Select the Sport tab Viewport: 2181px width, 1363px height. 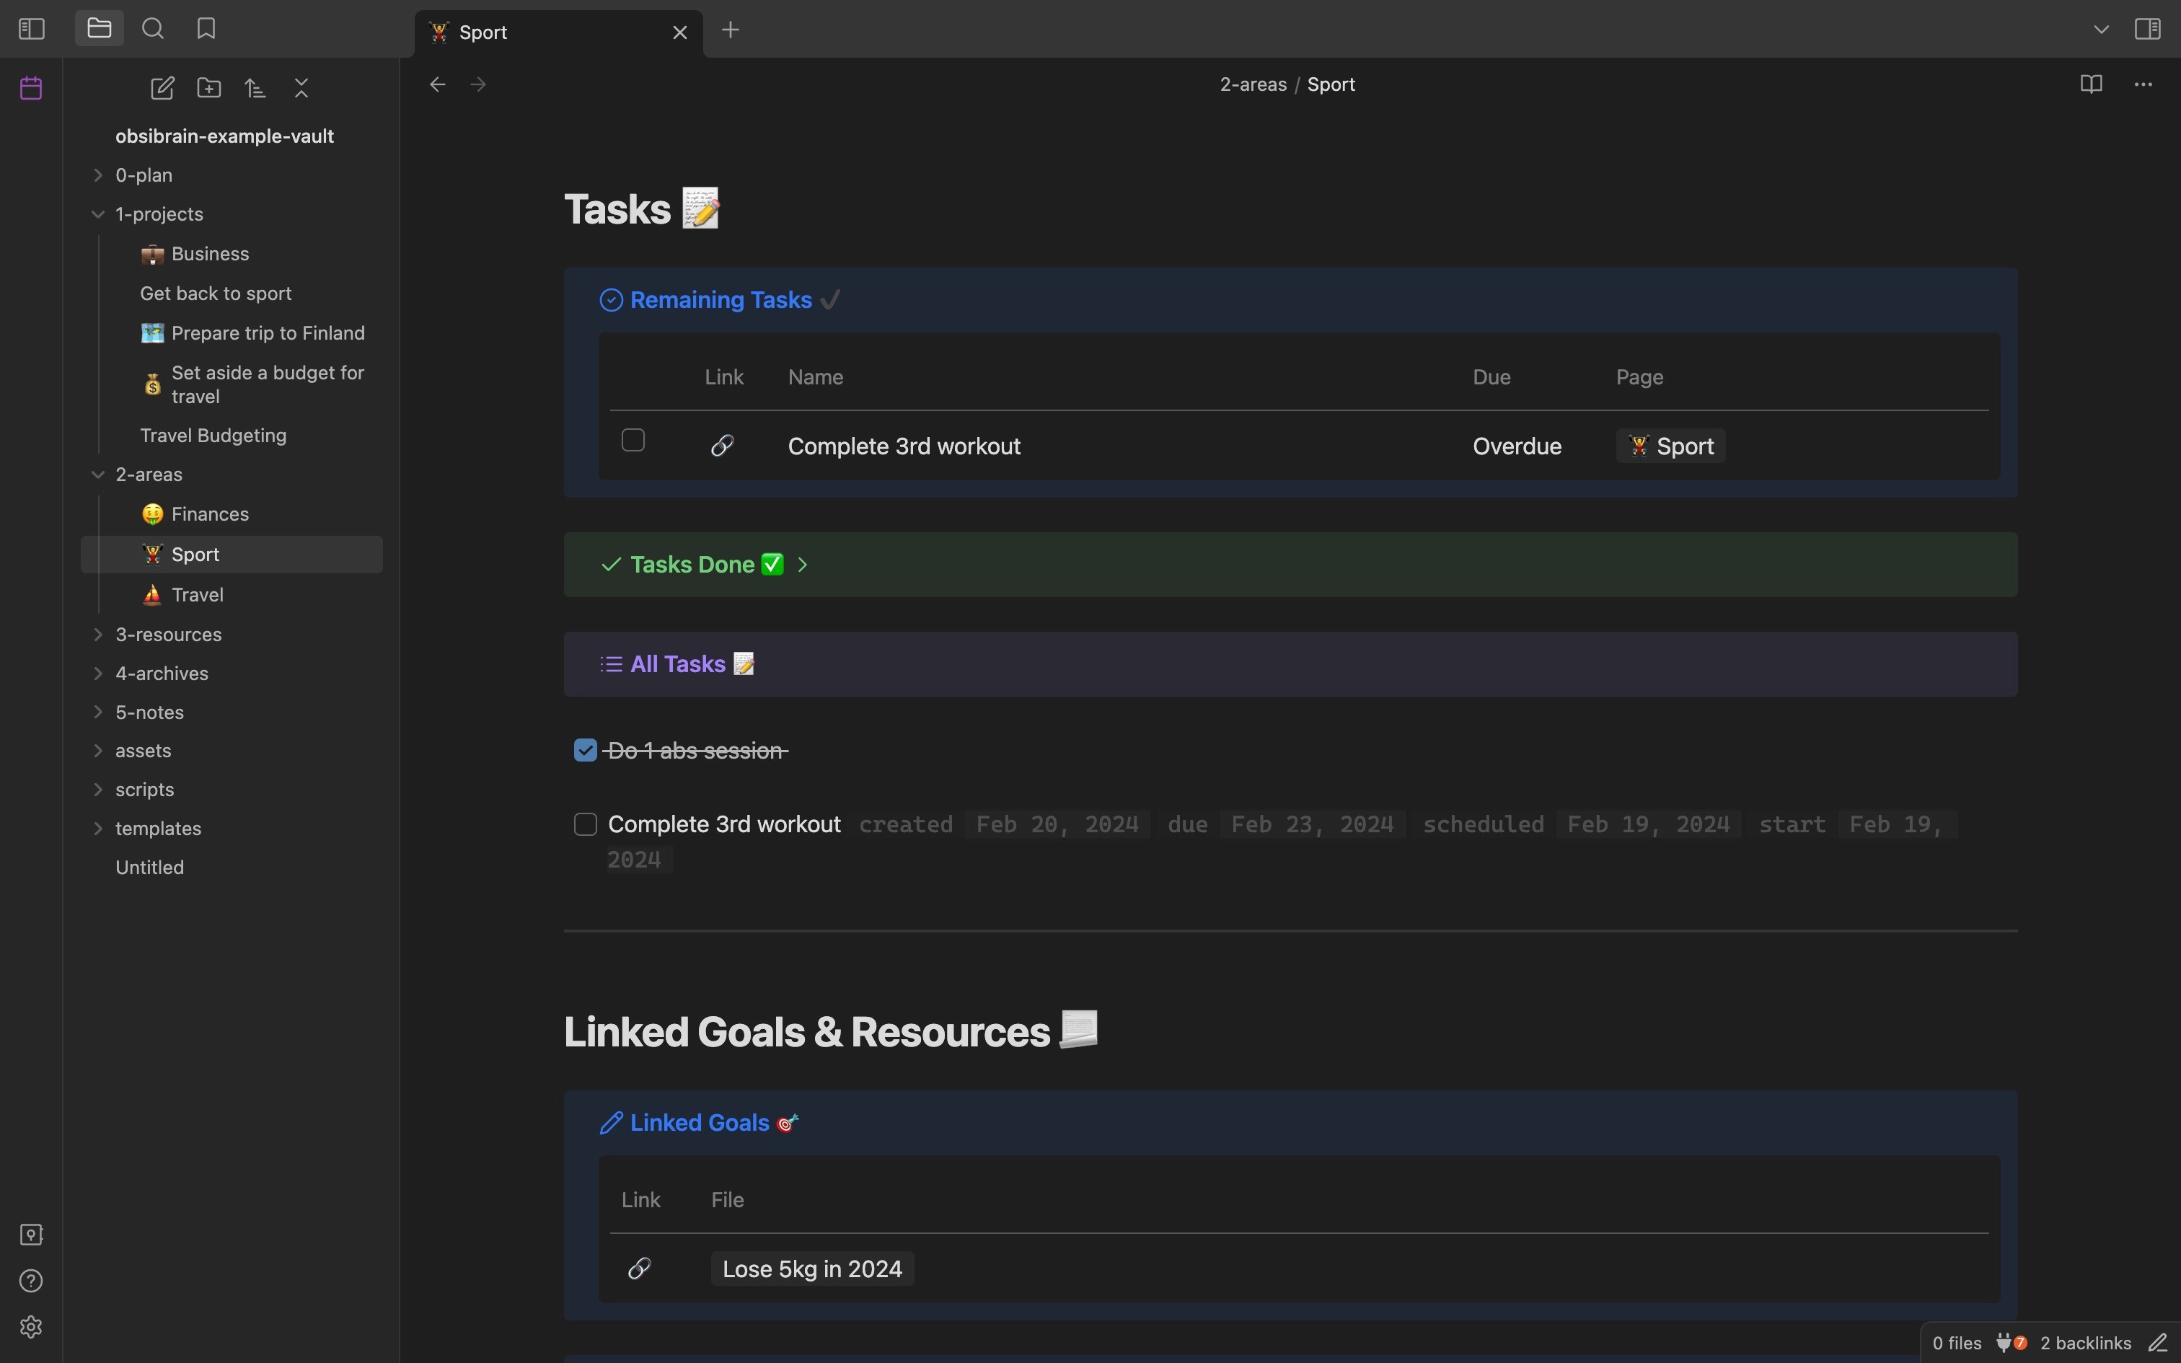click(x=541, y=32)
